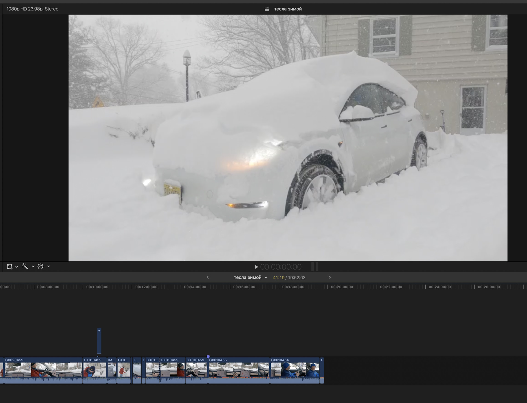
Task: Click the playhead marker above GX010455
Action: (208, 357)
